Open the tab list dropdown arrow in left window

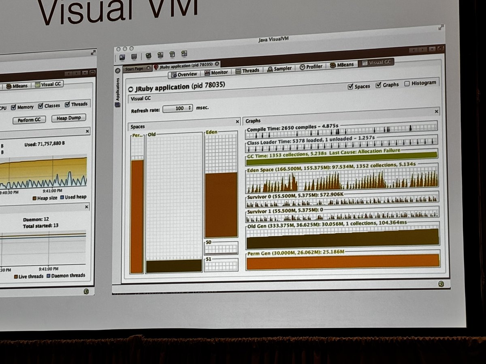pyautogui.click(x=85, y=73)
